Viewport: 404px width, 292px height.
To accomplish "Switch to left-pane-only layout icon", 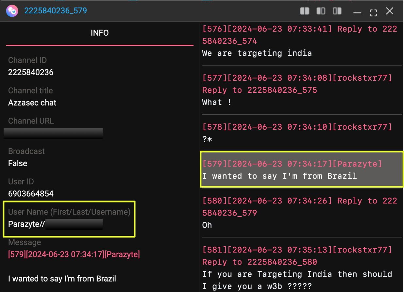I will tap(321, 11).
